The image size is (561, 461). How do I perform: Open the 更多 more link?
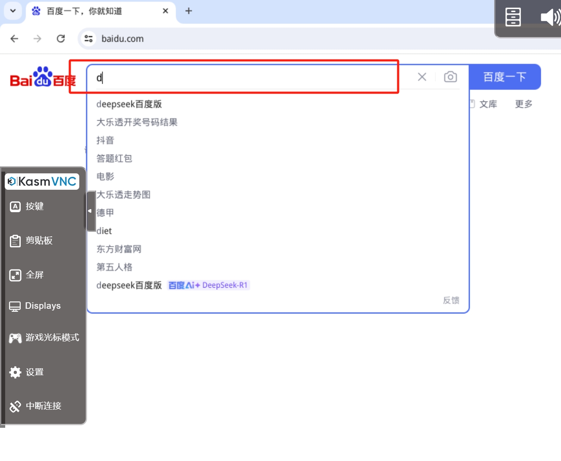point(524,104)
